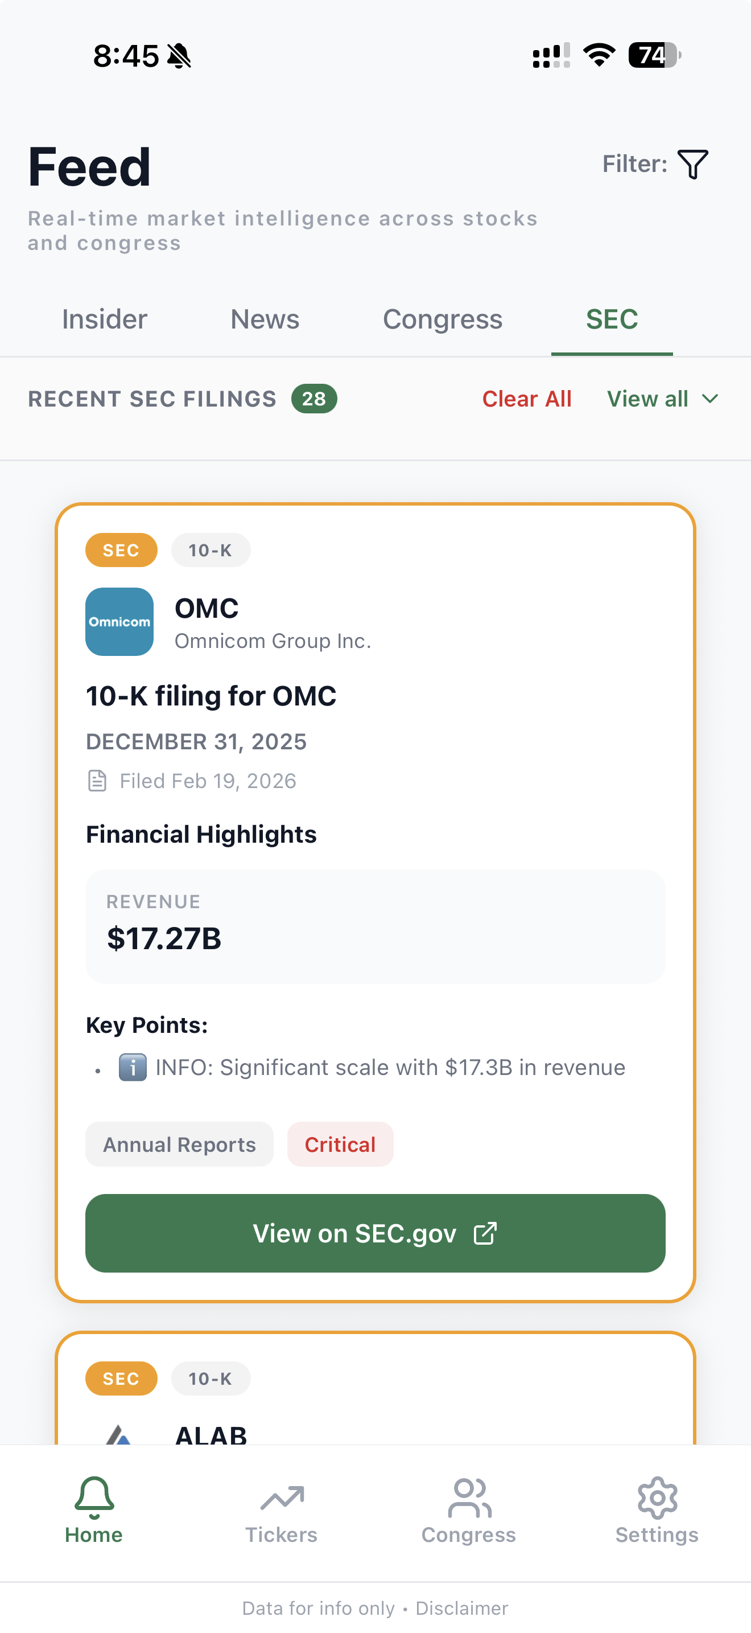The height and width of the screenshot is (1633, 751).
Task: Click the SEC badge on the OMC card
Action: pyautogui.click(x=121, y=549)
